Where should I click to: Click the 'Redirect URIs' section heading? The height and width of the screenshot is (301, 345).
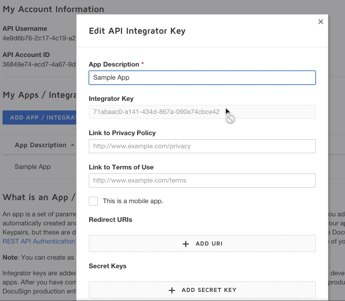[110, 220]
